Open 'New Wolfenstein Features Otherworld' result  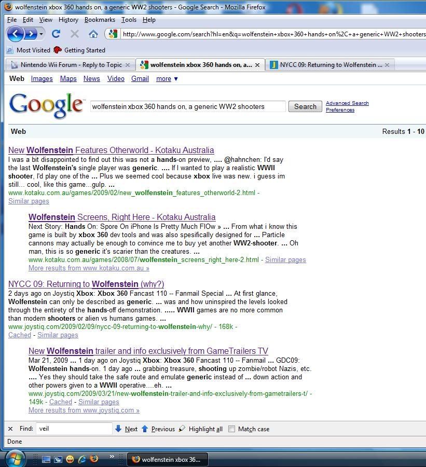[111, 150]
